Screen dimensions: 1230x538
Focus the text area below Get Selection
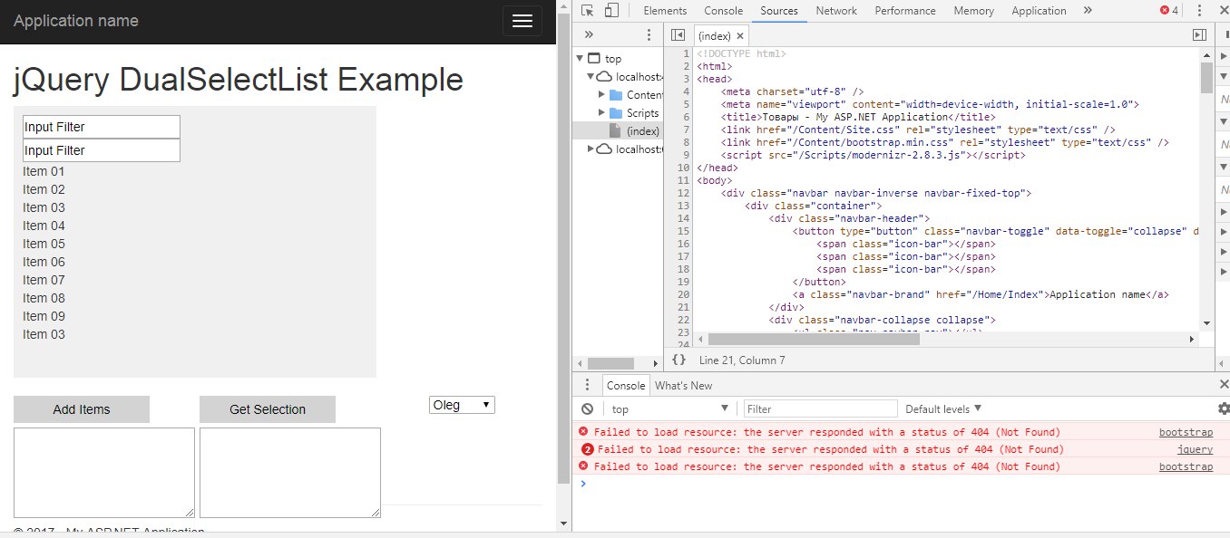pos(290,473)
